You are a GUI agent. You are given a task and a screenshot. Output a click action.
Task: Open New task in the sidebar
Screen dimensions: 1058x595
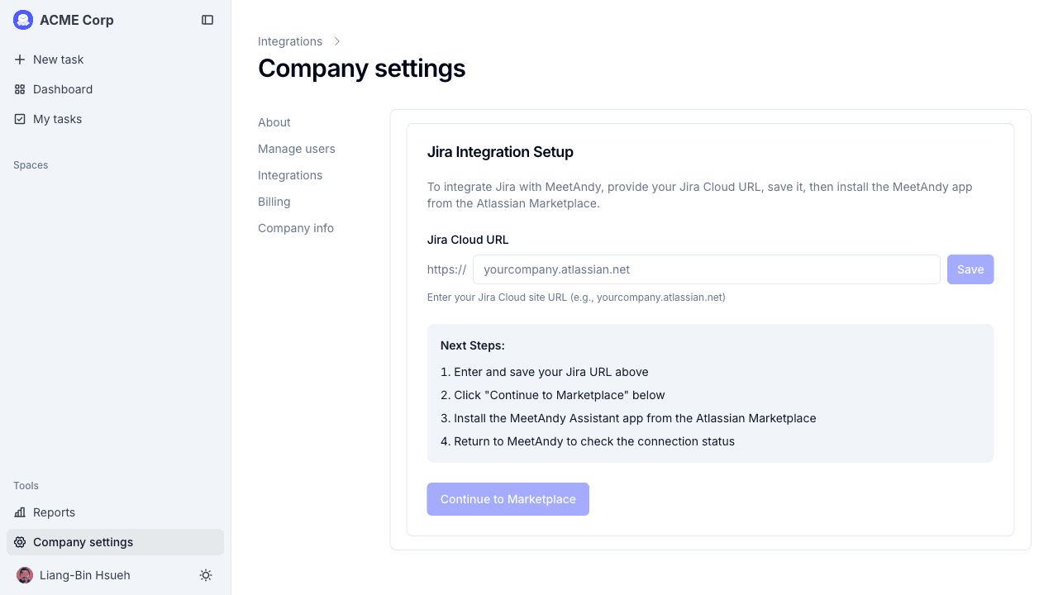pos(115,59)
